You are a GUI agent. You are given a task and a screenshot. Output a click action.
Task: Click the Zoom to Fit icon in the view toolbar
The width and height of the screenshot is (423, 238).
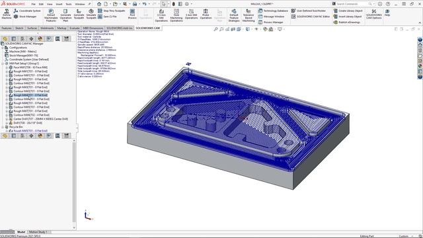216,29
